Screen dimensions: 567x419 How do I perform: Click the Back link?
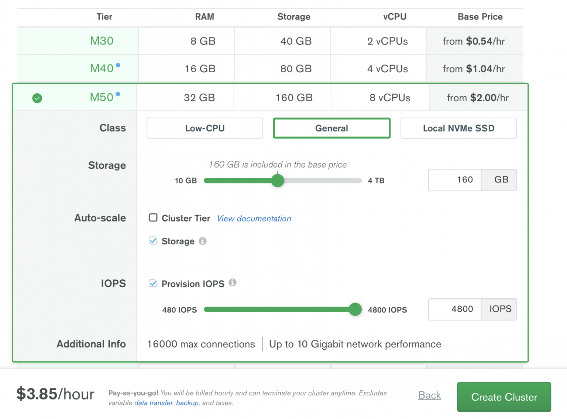[x=429, y=395]
